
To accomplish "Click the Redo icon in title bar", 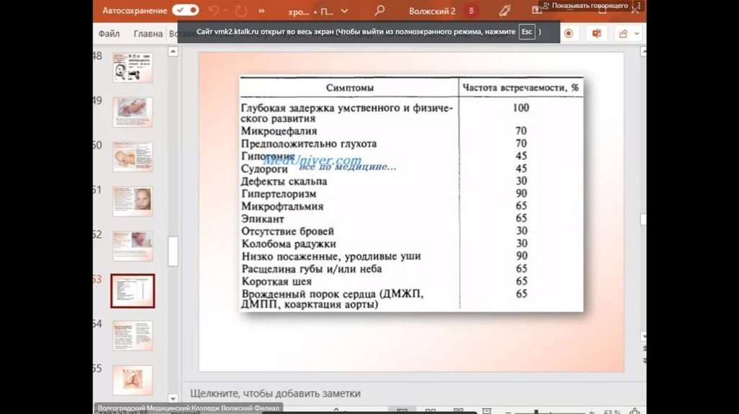I will coord(241,11).
